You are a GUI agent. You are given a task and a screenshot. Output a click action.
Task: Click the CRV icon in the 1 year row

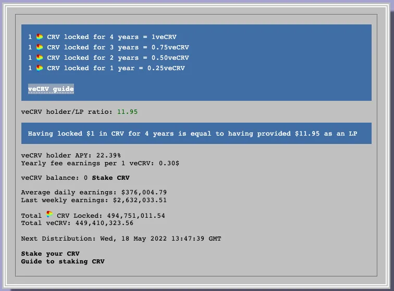(x=40, y=68)
